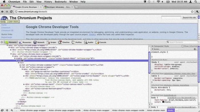The width and height of the screenshot is (200, 112).
Task: Click the Wi-Fi status icon
Action: (x=158, y=2)
